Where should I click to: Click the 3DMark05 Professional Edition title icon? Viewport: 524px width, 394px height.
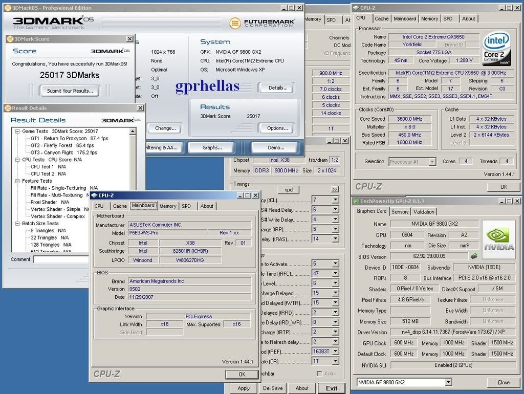coord(8,8)
